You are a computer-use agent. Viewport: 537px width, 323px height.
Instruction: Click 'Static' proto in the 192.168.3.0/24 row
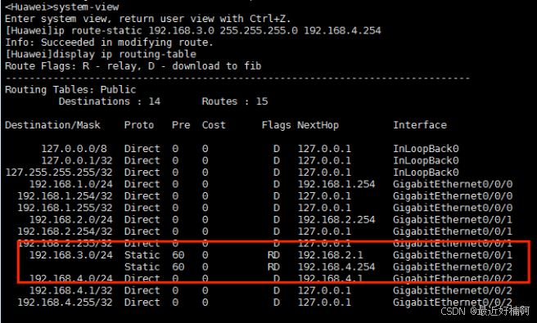(142, 255)
